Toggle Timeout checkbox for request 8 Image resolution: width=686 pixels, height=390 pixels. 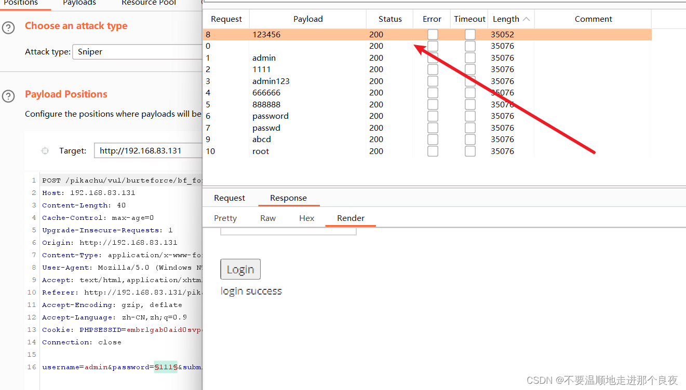click(x=470, y=35)
